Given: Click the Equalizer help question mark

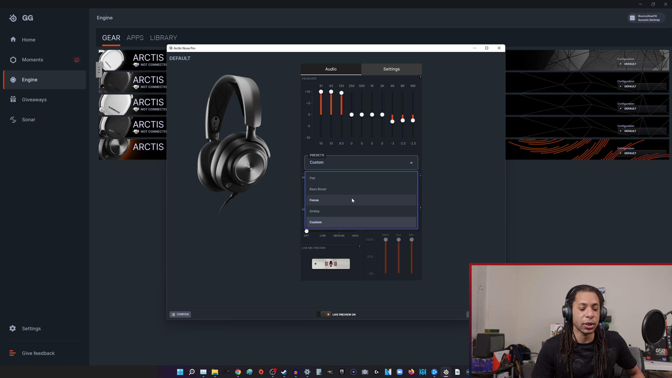Looking at the screenshot, I should 420,77.
